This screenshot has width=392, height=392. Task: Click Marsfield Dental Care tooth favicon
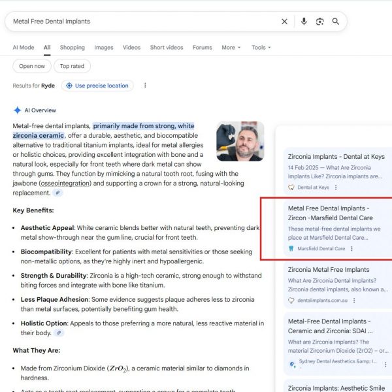click(x=291, y=248)
